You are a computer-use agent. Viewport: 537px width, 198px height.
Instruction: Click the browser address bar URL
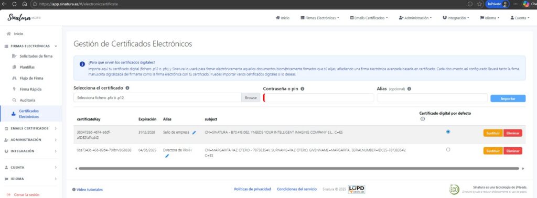[79, 4]
